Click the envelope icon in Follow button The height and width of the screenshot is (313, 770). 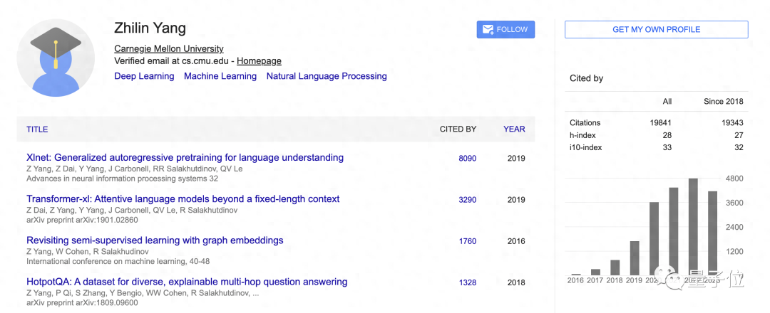coord(488,30)
